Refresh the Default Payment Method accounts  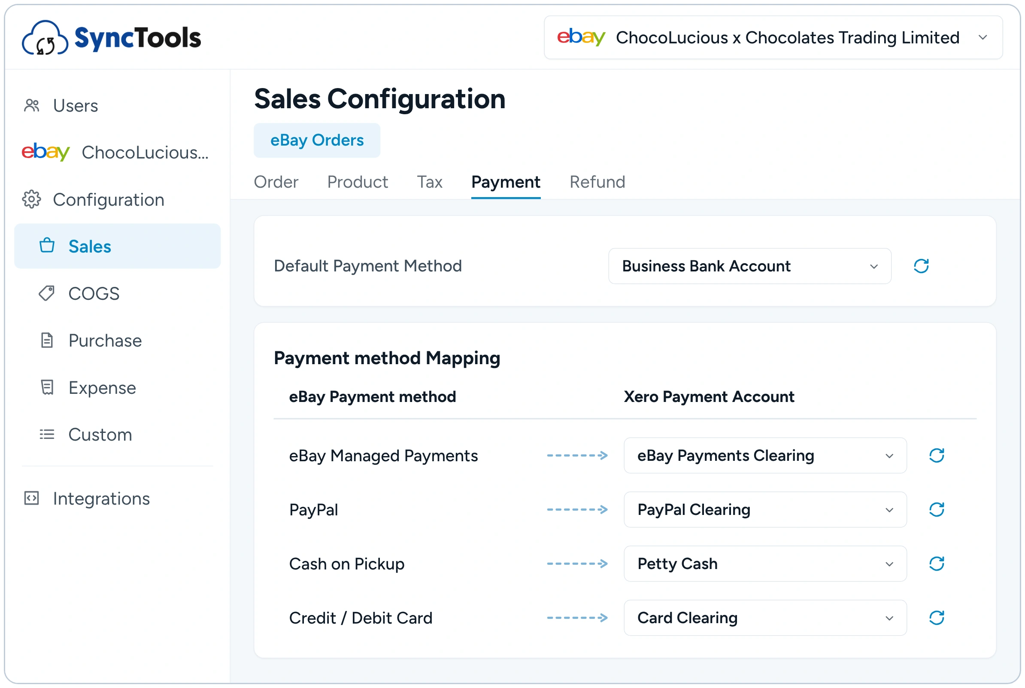[922, 266]
